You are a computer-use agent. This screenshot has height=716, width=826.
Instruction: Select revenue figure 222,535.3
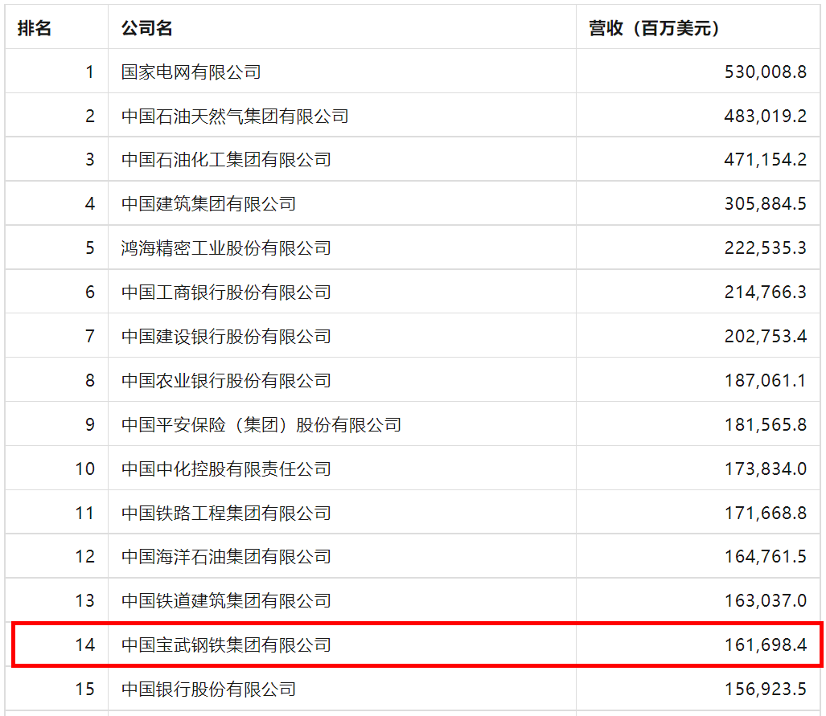pyautogui.click(x=766, y=248)
